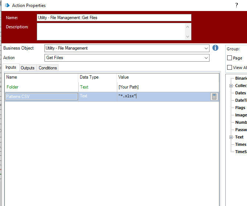This screenshot has height=206, width=247.
Task: Switch to the Conditions tab
Action: tap(48, 68)
